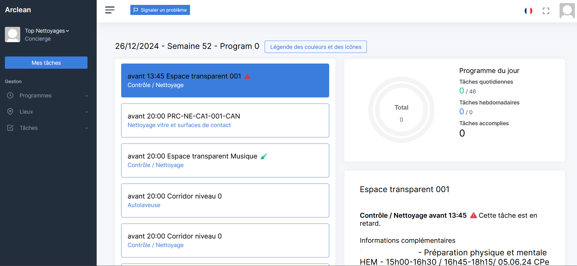
Task: Open the Autolaveuse task link
Action: (144, 205)
